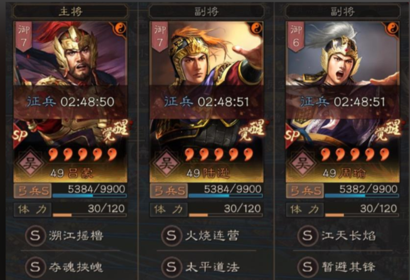Tap the yin-yang icon on 周瑜's card
The image size is (410, 280).
tap(393, 28)
